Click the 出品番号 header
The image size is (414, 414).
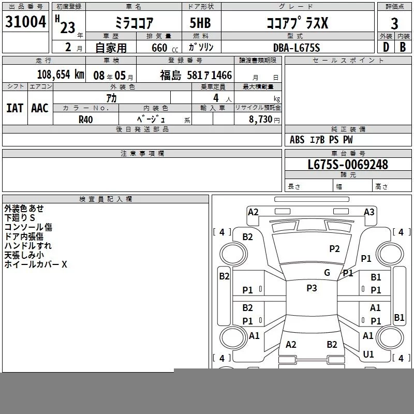pyautogui.click(x=25, y=7)
